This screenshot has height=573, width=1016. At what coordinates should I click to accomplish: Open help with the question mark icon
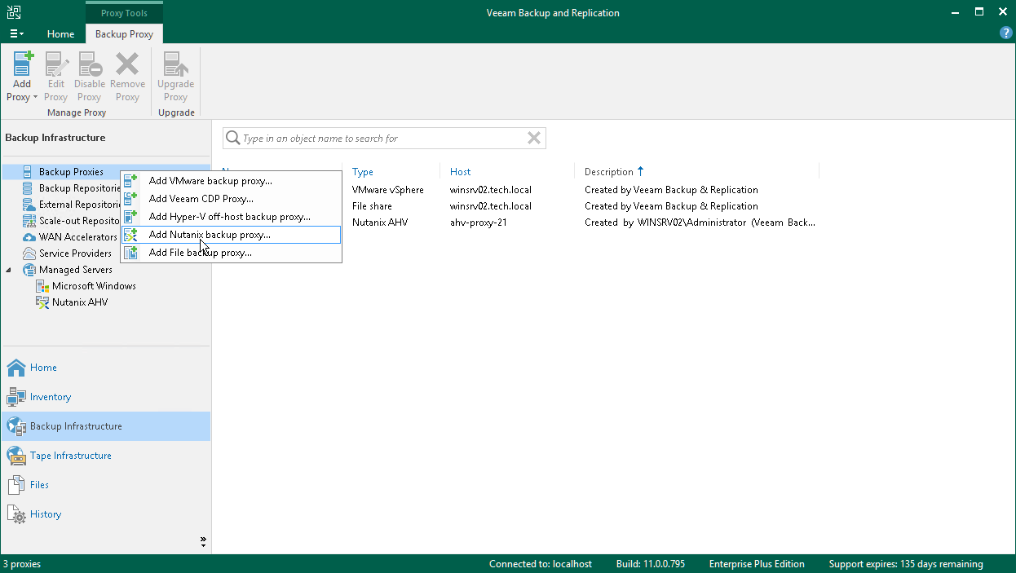pyautogui.click(x=1006, y=33)
